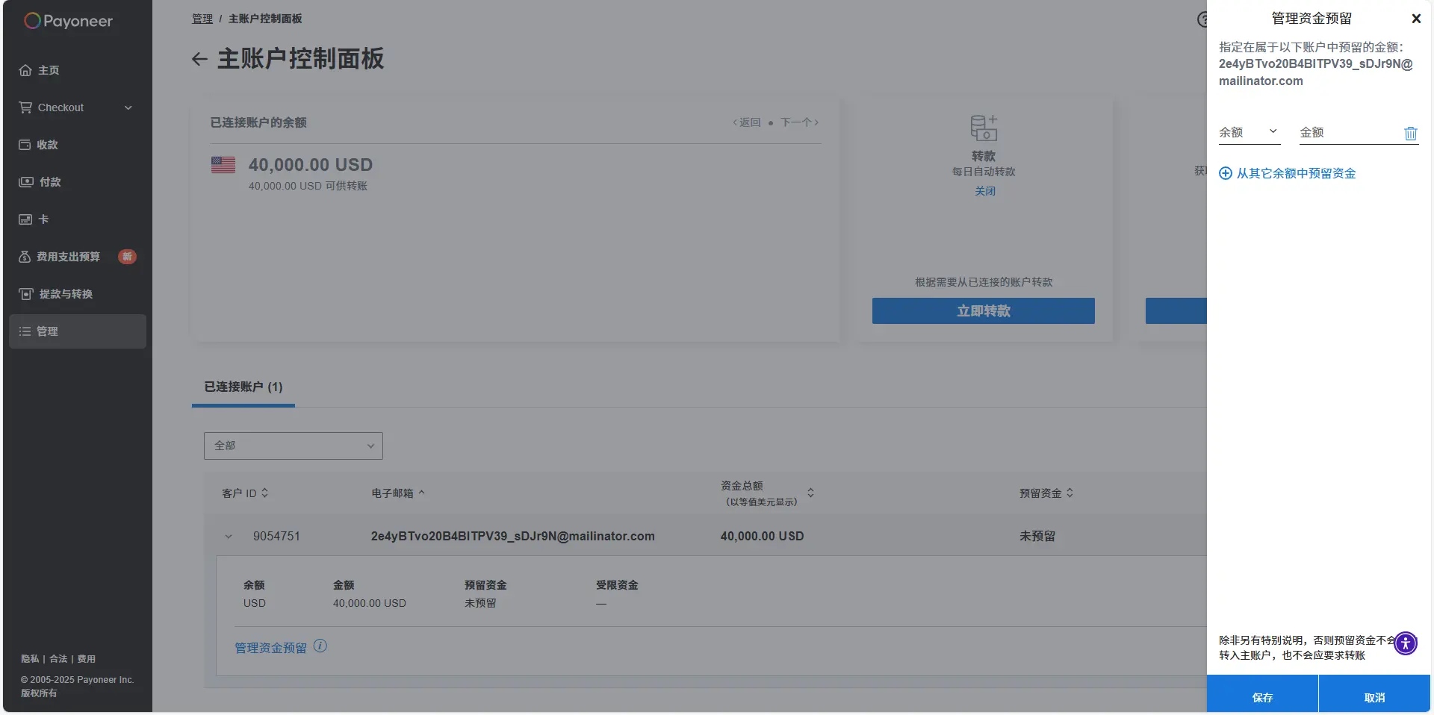
Task: Click the 管理 list icon
Action: (25, 331)
